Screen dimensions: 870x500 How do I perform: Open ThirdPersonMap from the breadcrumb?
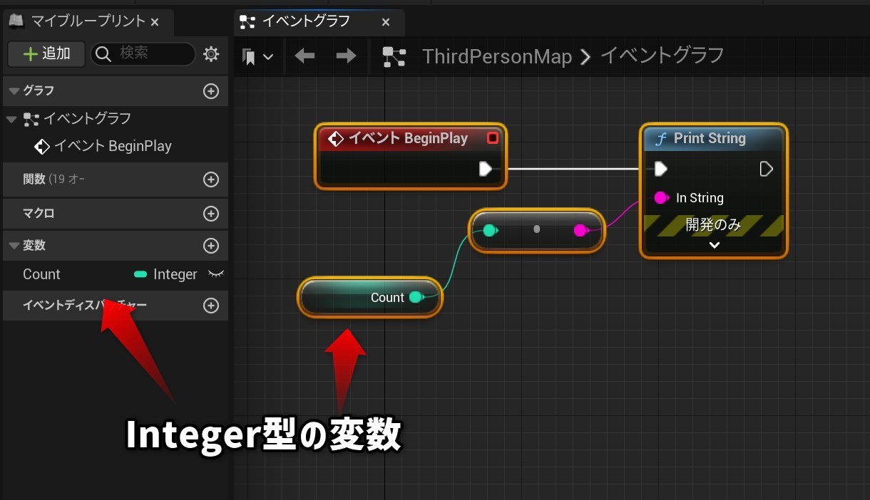tap(498, 56)
